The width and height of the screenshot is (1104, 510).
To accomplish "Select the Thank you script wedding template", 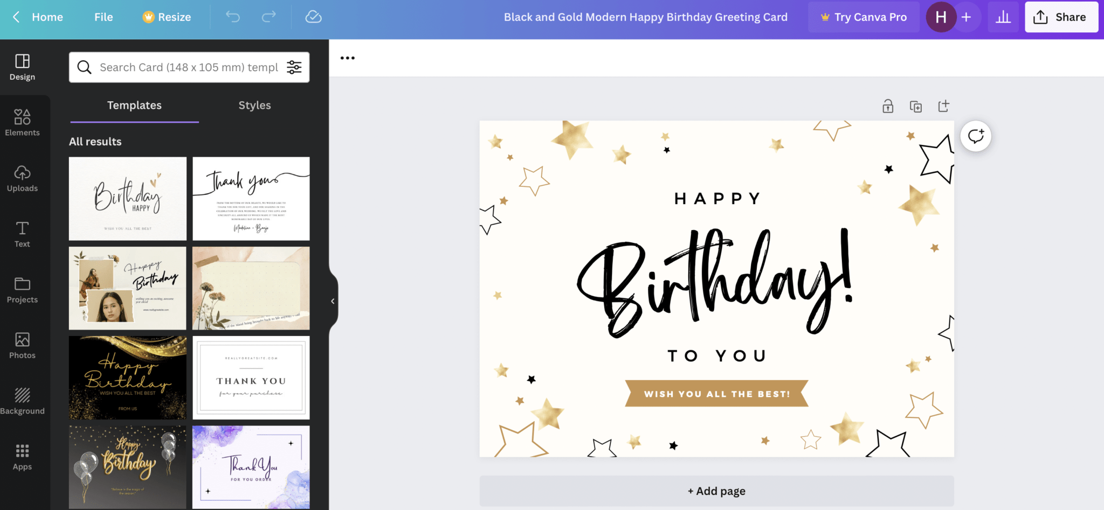I will click(251, 199).
